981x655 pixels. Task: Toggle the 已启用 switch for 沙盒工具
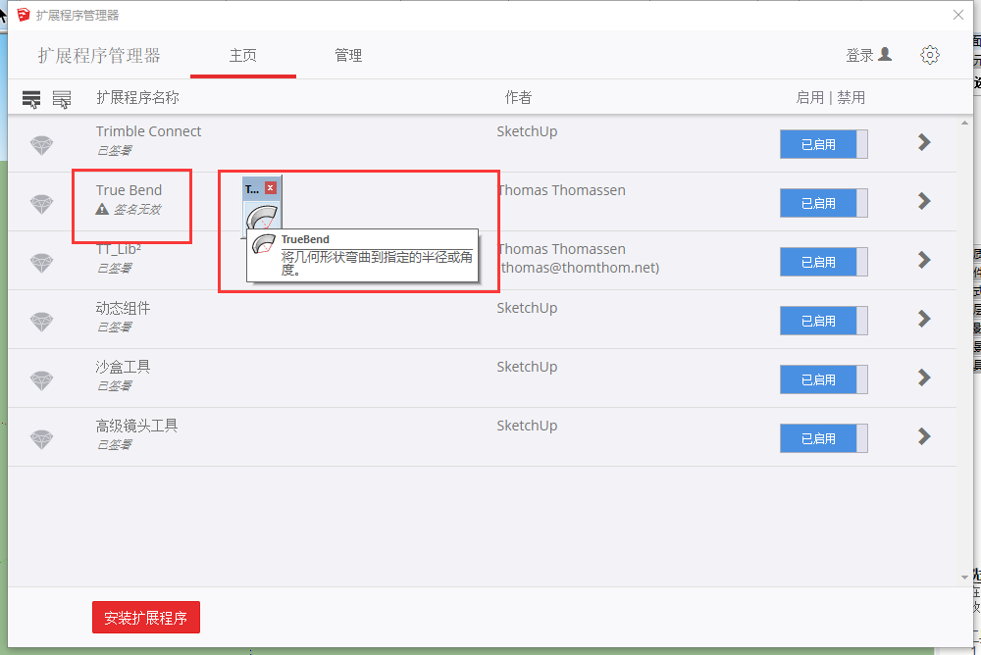[823, 379]
